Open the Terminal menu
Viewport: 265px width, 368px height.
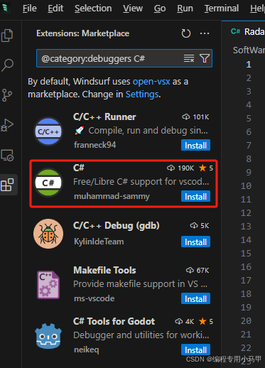click(x=222, y=9)
